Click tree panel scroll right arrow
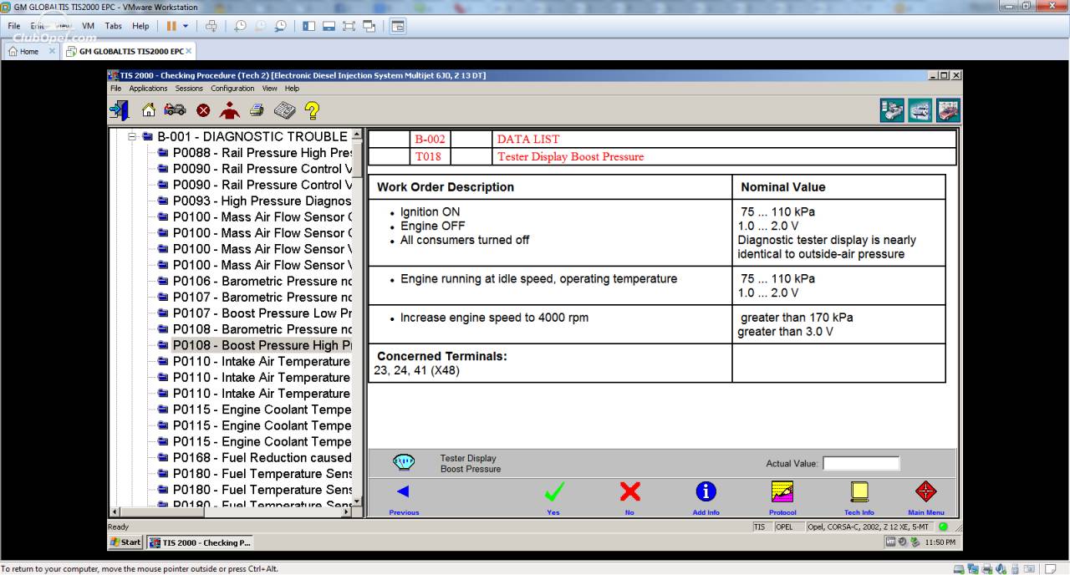The width and height of the screenshot is (1070, 575). click(x=347, y=511)
